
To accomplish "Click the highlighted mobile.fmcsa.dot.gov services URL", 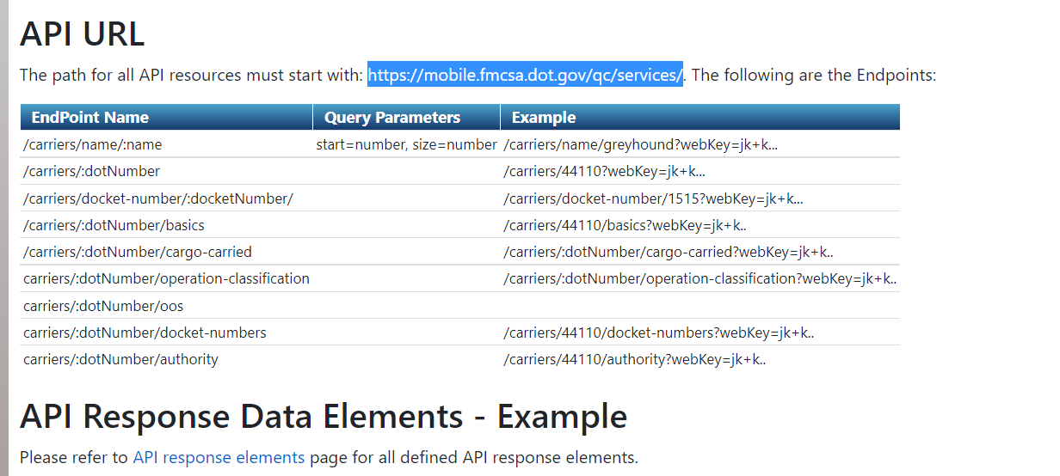I will tap(525, 75).
